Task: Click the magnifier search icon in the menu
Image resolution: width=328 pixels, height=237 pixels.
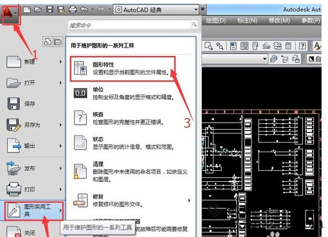Action: pos(194,24)
